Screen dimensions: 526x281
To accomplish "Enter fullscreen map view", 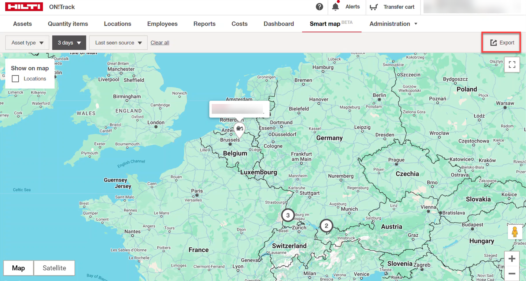I will pos(512,64).
